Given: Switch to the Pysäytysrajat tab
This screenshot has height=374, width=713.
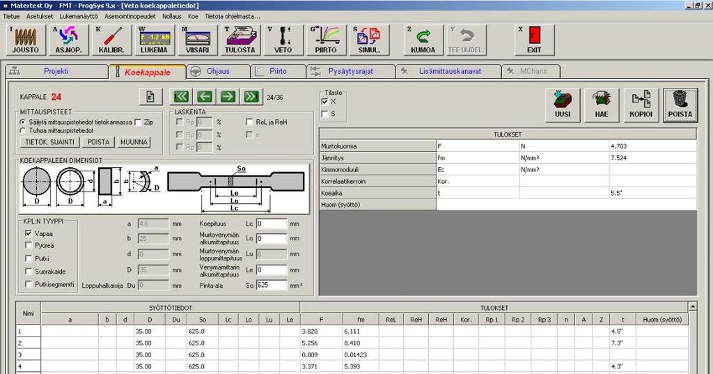Looking at the screenshot, I should 350,72.
